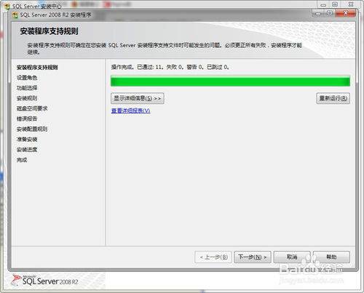Open help with the 帮助 button
Screen dimensions: 364x293
click(x=331, y=257)
